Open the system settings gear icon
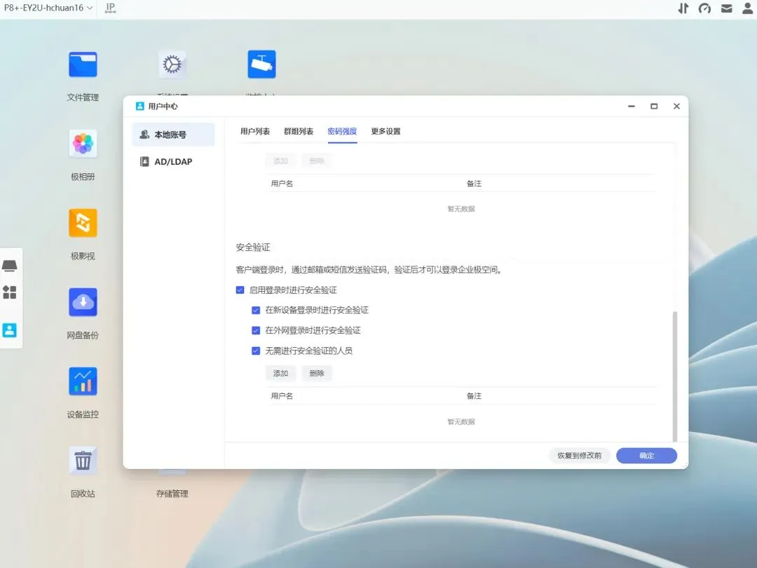 click(172, 65)
